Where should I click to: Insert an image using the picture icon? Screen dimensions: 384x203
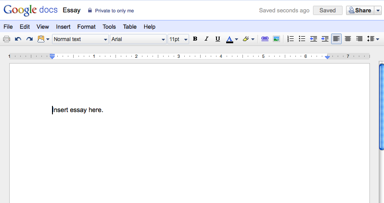276,39
